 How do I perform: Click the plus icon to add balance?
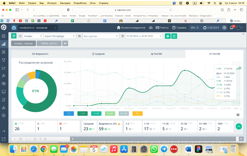[224, 28]
